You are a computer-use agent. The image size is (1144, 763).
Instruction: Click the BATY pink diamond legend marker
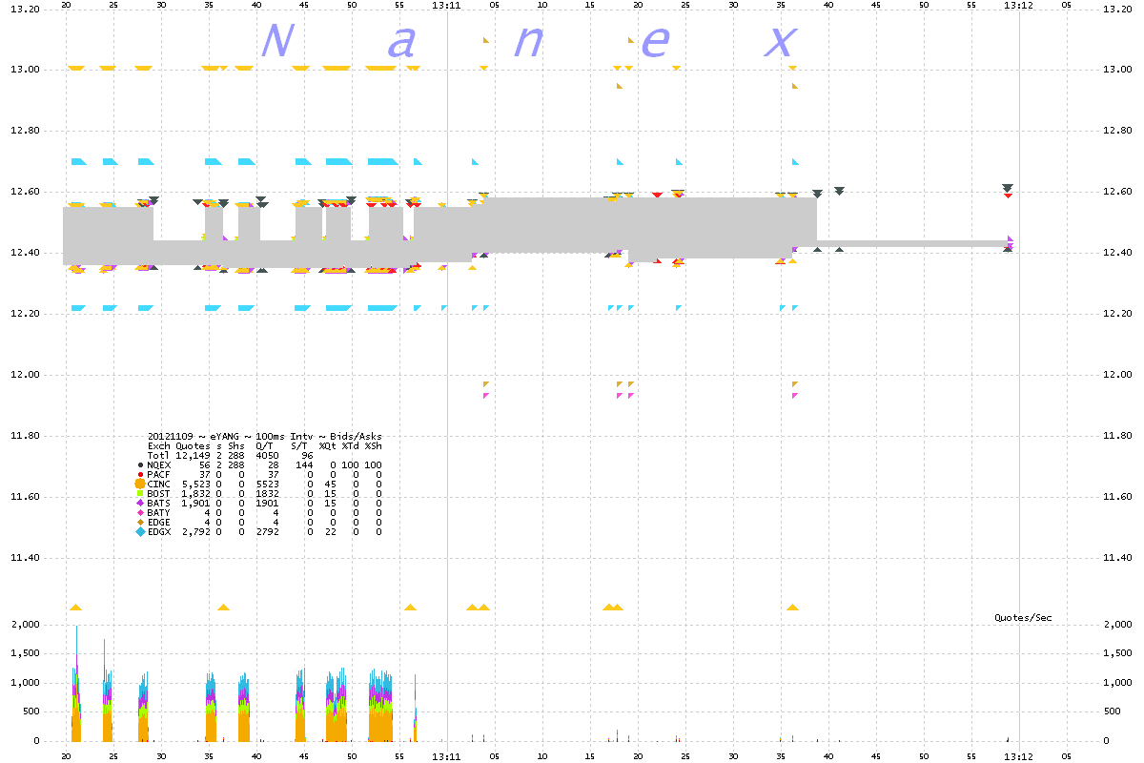140,512
